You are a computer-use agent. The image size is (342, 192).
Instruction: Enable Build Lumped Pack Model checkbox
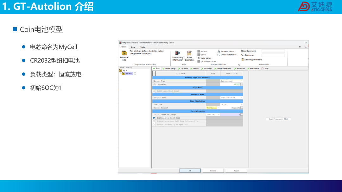pyautogui.click(x=154, y=91)
